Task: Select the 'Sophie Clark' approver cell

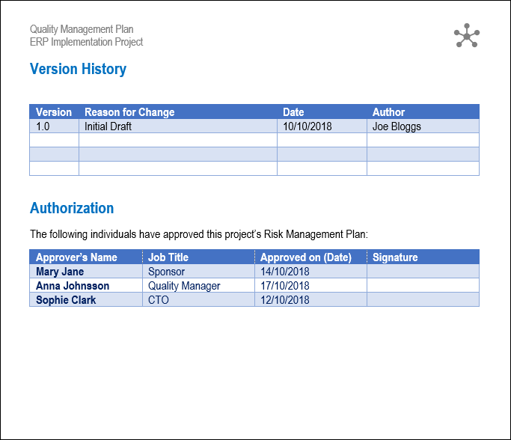Action: pyautogui.click(x=66, y=300)
